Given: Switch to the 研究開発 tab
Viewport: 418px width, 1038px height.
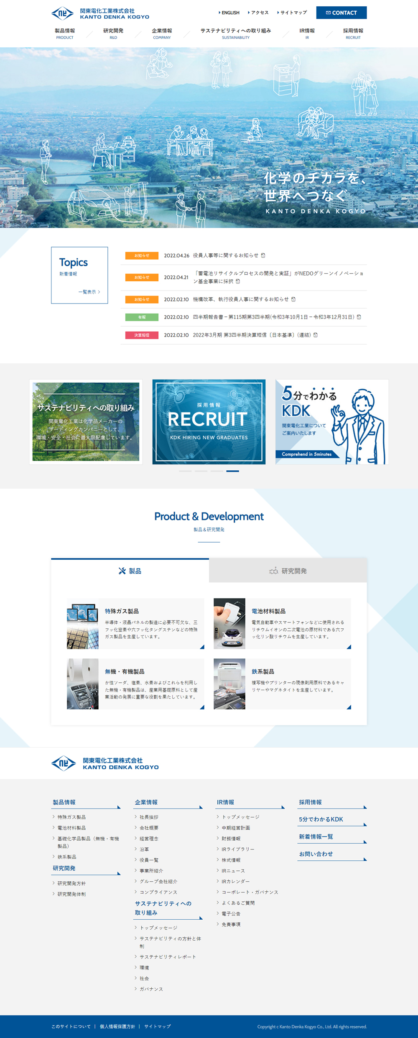Looking at the screenshot, I should (288, 571).
